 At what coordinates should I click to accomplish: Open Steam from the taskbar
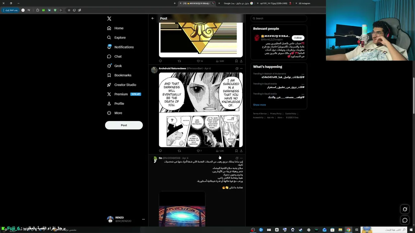(301, 230)
